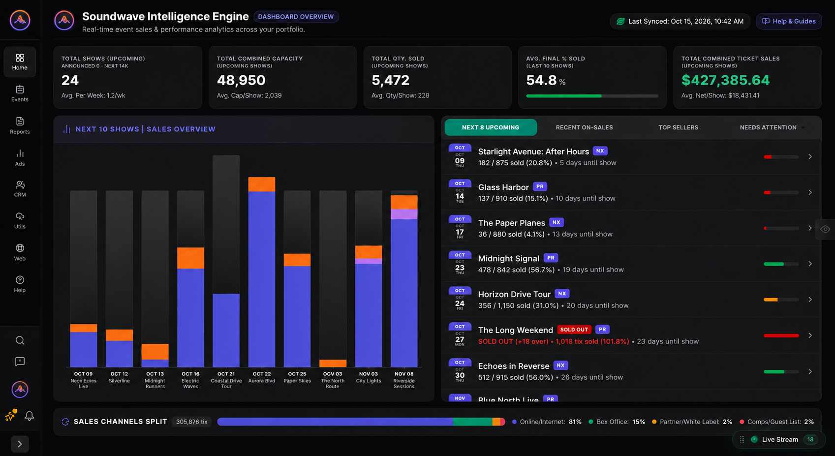Image resolution: width=835 pixels, height=456 pixels.
Task: Click the Box Office legend dot
Action: [590, 422]
